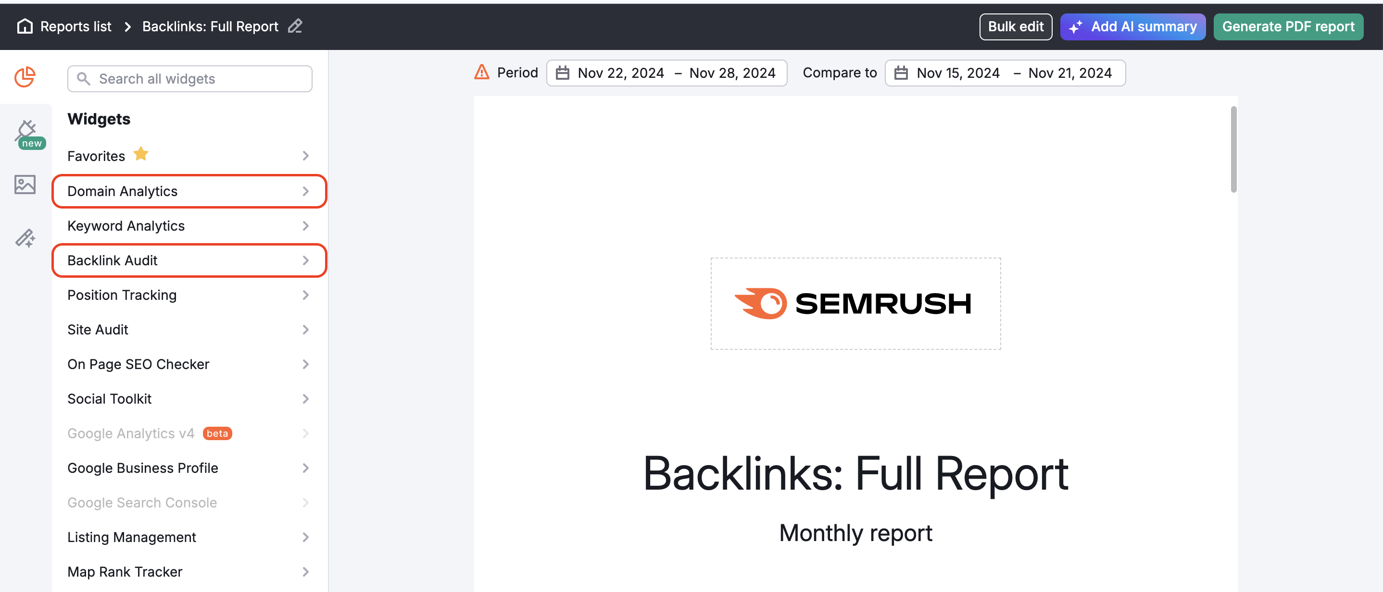Open the Reports list breadcrumb link
This screenshot has height=592, width=1383.
coord(75,26)
